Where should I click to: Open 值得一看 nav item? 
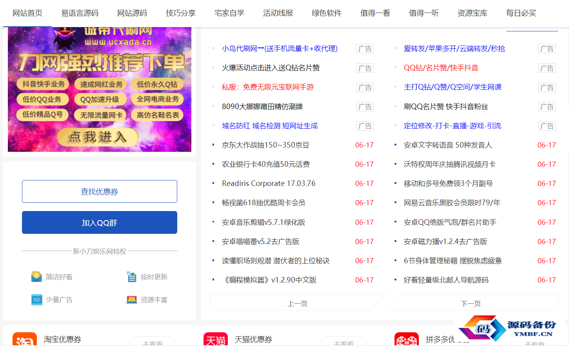(x=375, y=13)
